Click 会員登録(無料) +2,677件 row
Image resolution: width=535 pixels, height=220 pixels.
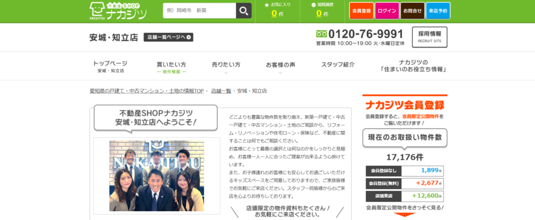click(x=405, y=184)
